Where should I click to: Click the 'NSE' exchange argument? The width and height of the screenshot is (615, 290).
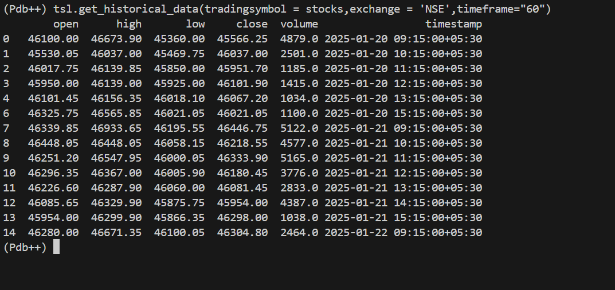pos(433,9)
